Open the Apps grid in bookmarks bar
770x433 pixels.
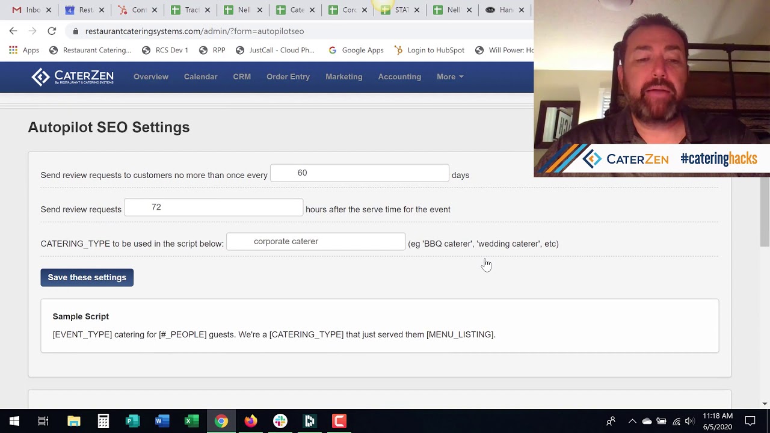[x=24, y=50]
